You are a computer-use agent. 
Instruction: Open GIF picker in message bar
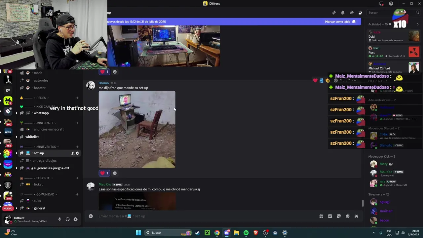pos(330,216)
